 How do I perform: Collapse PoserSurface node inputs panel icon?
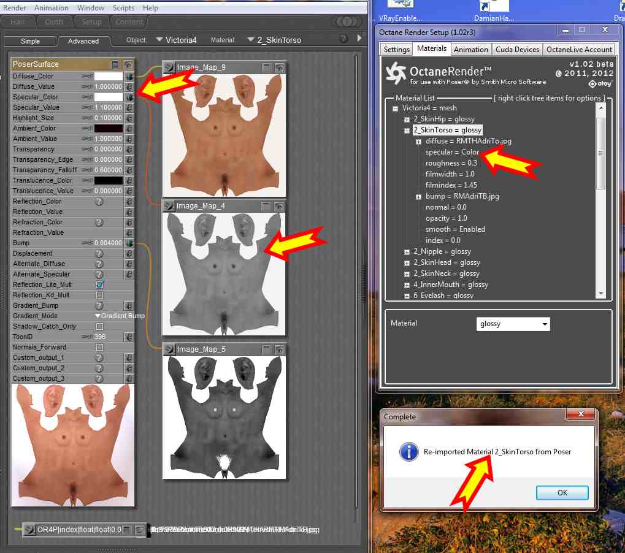(x=115, y=64)
